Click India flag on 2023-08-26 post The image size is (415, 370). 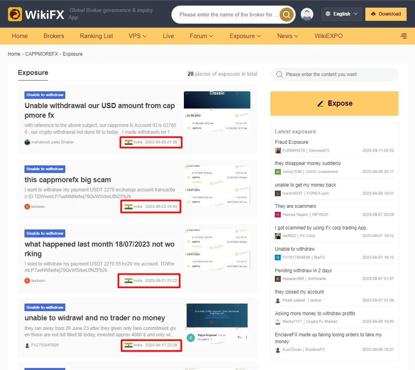coord(128,143)
